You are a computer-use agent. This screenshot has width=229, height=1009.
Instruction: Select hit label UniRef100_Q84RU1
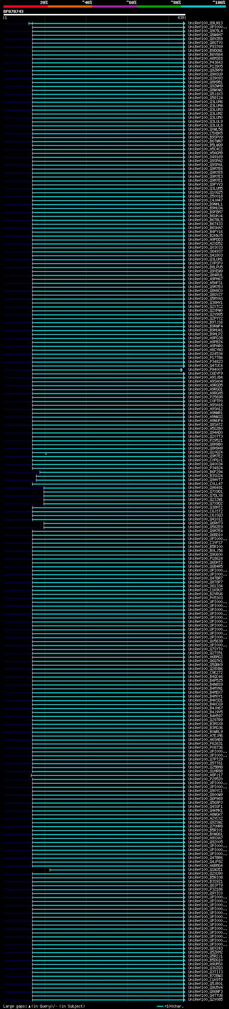point(205,275)
